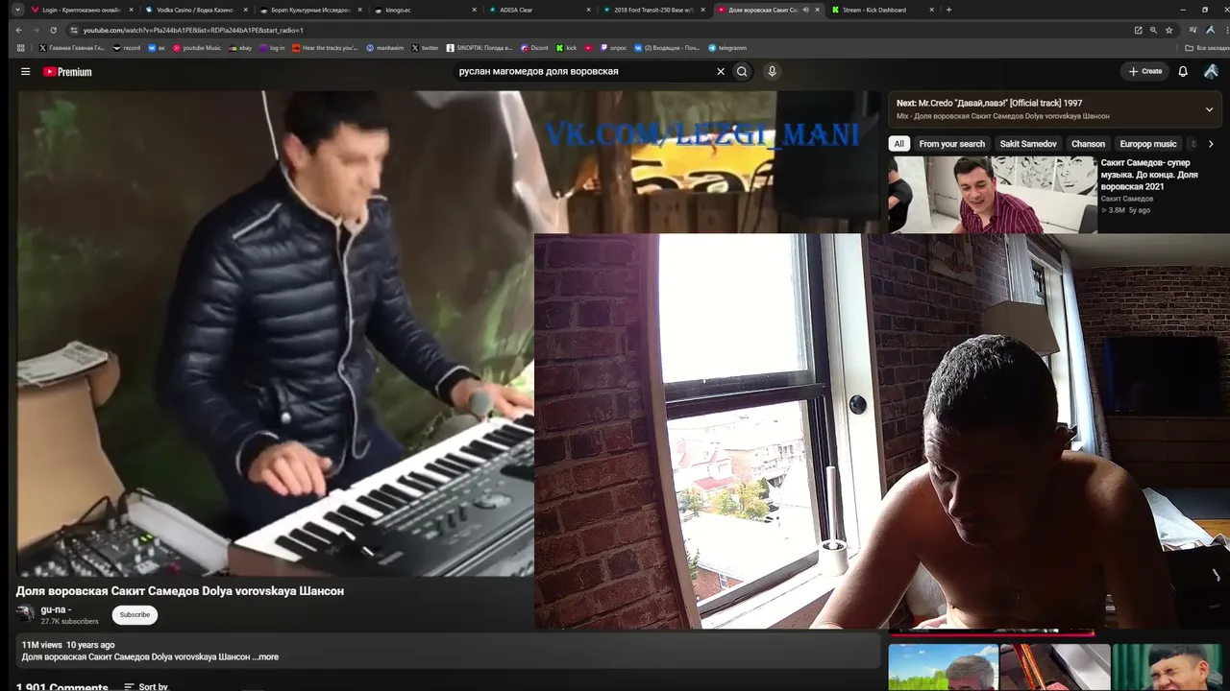Open the 'record' bookmark
Screen dimensions: 1230x691
(127, 47)
